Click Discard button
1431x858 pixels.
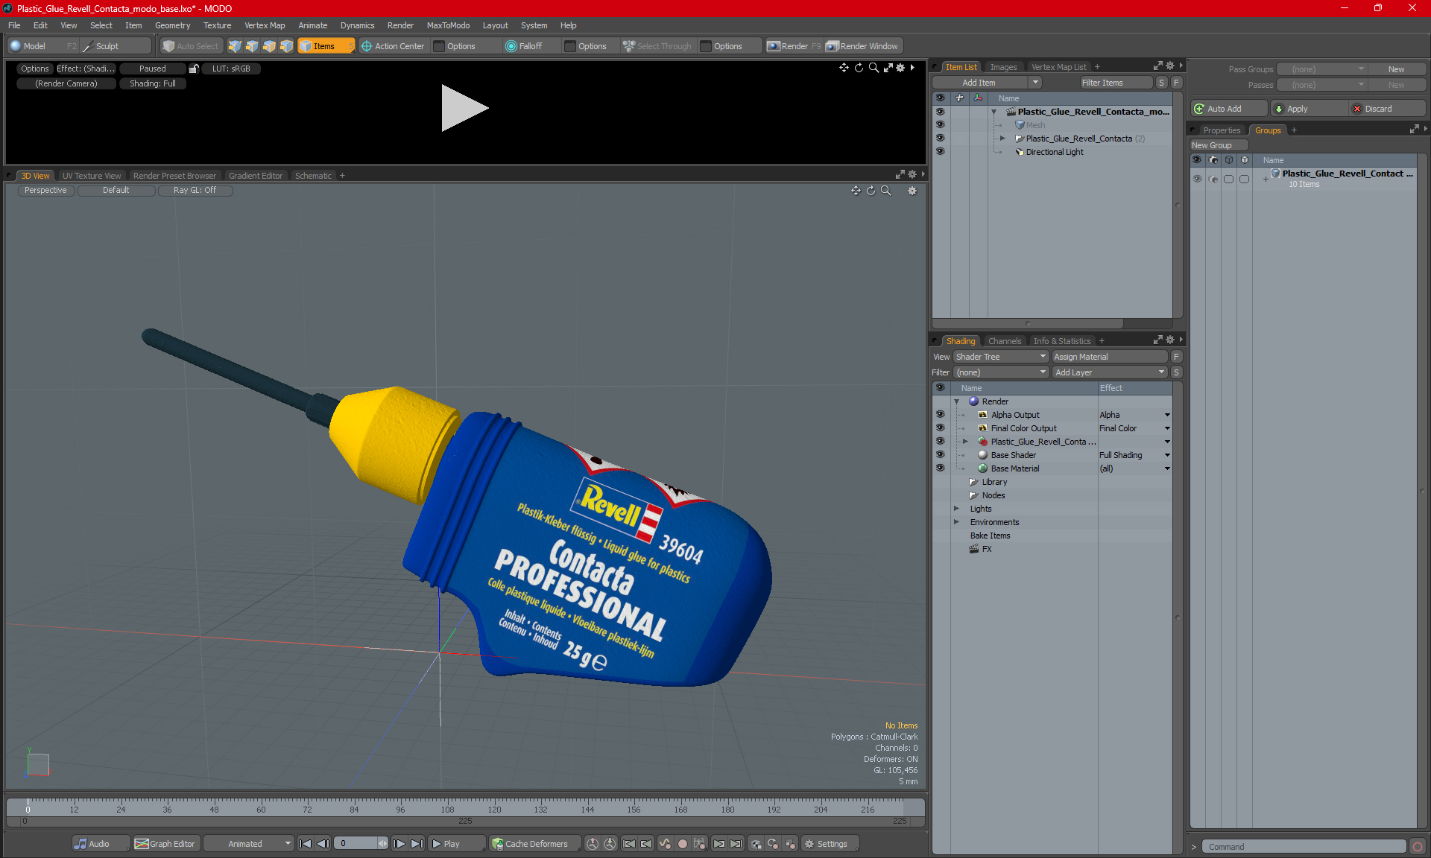(x=1387, y=109)
